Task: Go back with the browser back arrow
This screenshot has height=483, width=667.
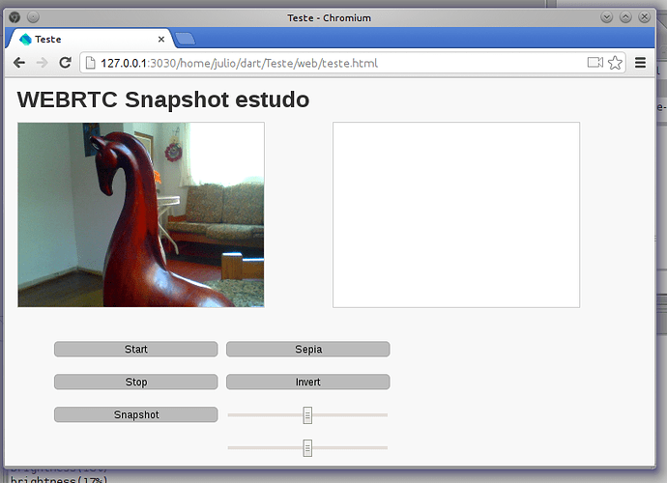Action: click(x=19, y=63)
